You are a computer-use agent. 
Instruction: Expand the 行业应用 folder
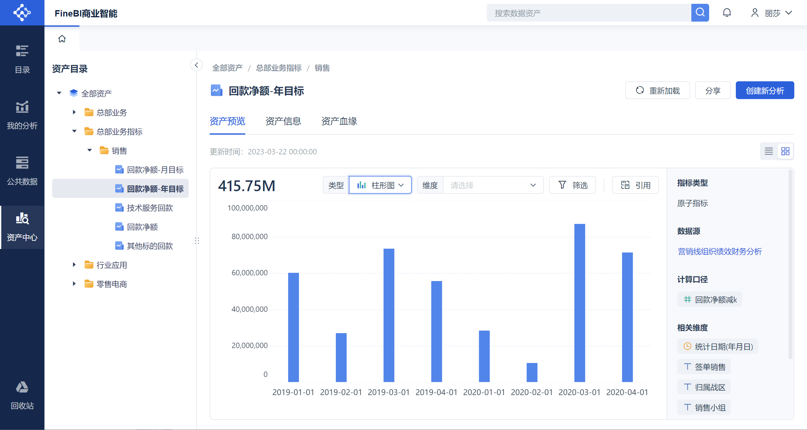tap(74, 265)
